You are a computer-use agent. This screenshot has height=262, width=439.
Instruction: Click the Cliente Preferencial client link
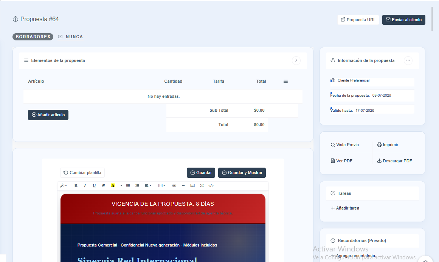(x=353, y=80)
